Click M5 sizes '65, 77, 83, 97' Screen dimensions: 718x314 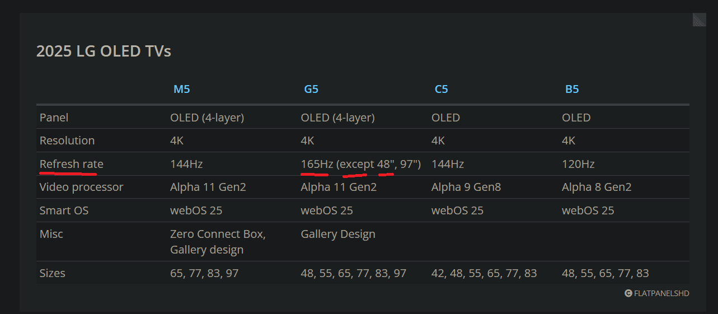click(x=204, y=273)
